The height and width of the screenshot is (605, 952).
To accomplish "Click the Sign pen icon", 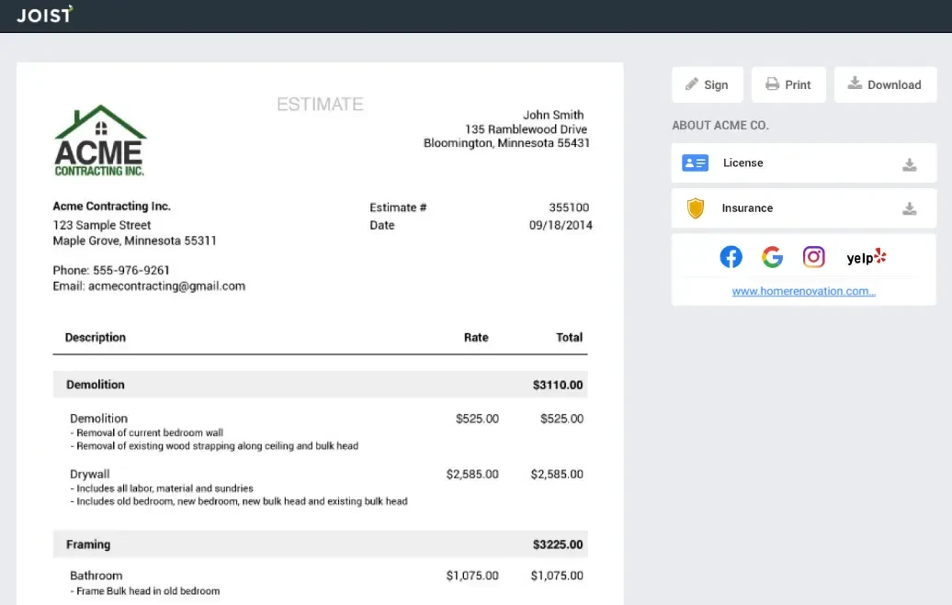I will [691, 84].
